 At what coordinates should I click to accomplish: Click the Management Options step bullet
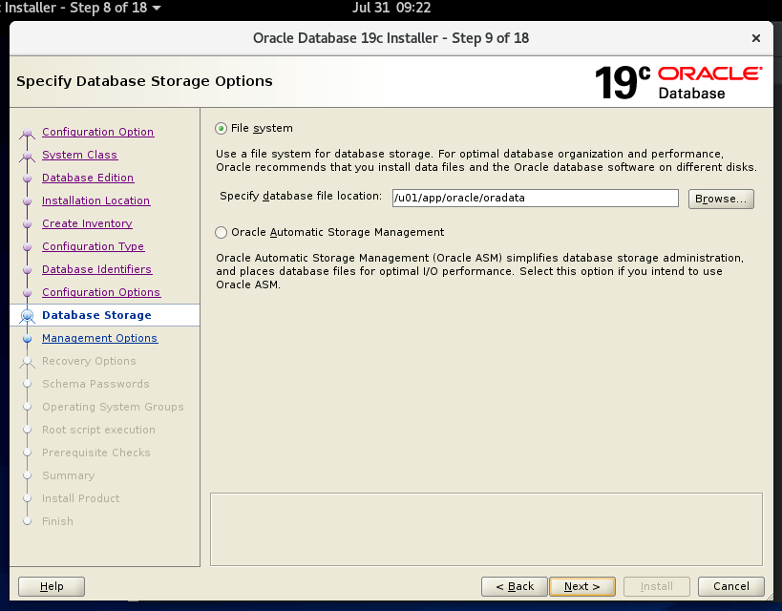(x=28, y=339)
